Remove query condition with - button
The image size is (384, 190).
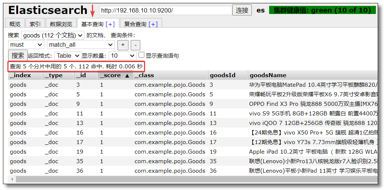(x=136, y=45)
